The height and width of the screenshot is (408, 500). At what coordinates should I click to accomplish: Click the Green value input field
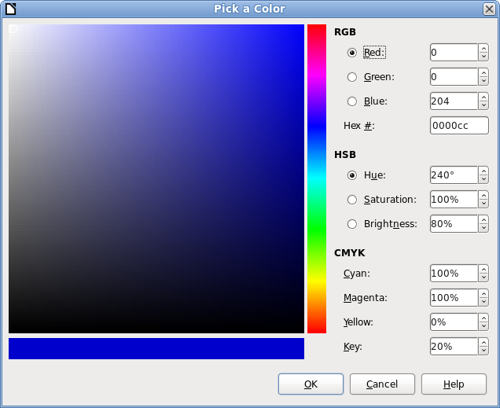454,77
